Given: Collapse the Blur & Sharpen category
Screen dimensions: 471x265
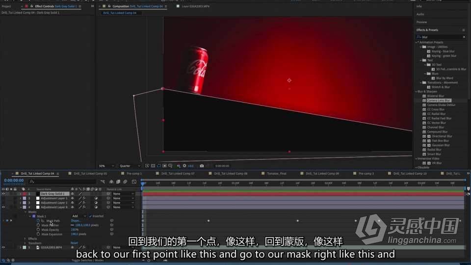Looking at the screenshot, I should click(417, 92).
